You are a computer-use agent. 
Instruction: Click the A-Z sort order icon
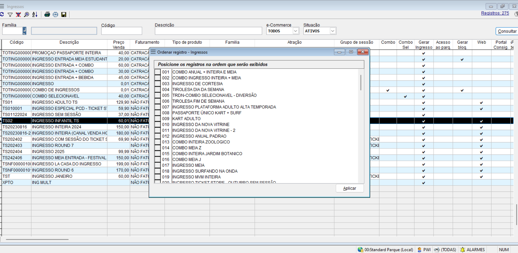click(35, 15)
